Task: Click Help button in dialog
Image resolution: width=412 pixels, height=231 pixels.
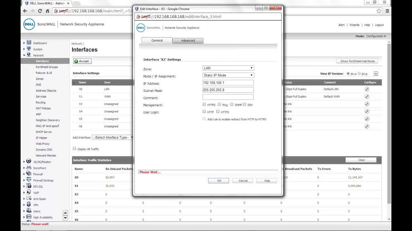Action: pos(267,181)
